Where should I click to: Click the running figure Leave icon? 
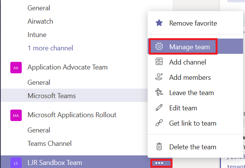pos(159,92)
